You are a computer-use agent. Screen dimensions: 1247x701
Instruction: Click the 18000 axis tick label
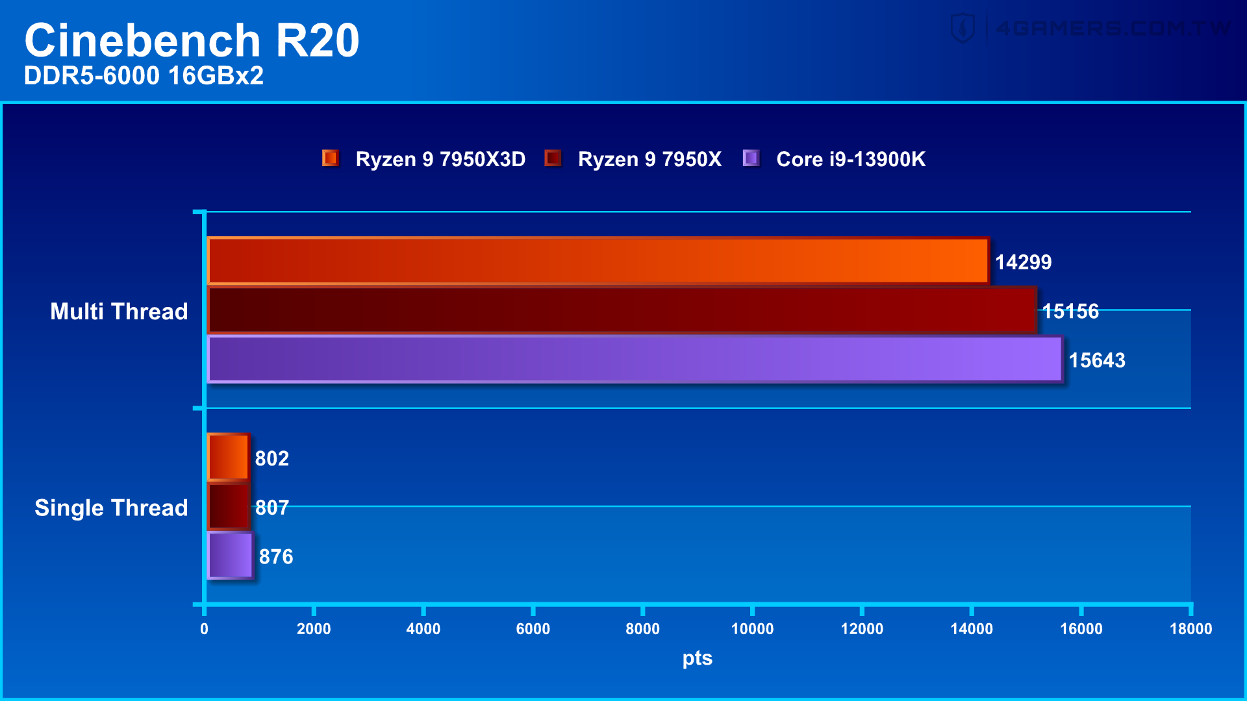coord(1191,629)
